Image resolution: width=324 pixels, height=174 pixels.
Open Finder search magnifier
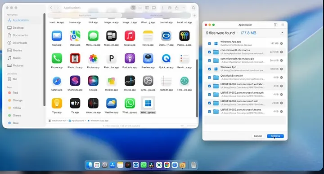pos(193,8)
